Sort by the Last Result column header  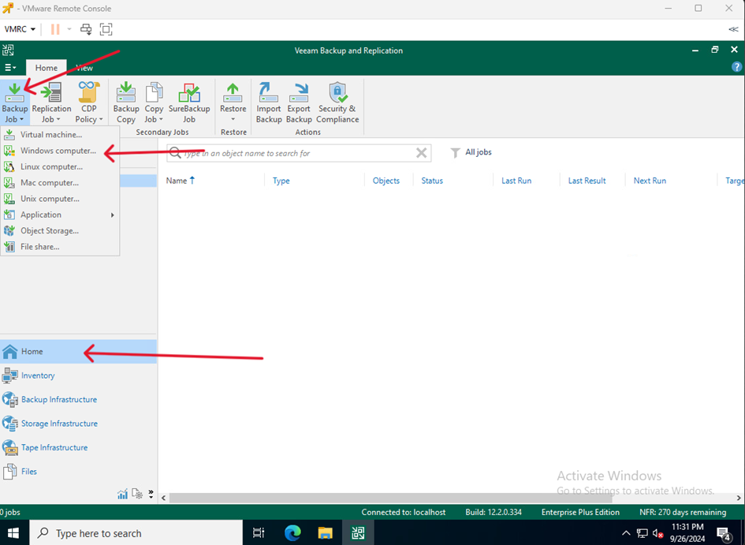587,181
